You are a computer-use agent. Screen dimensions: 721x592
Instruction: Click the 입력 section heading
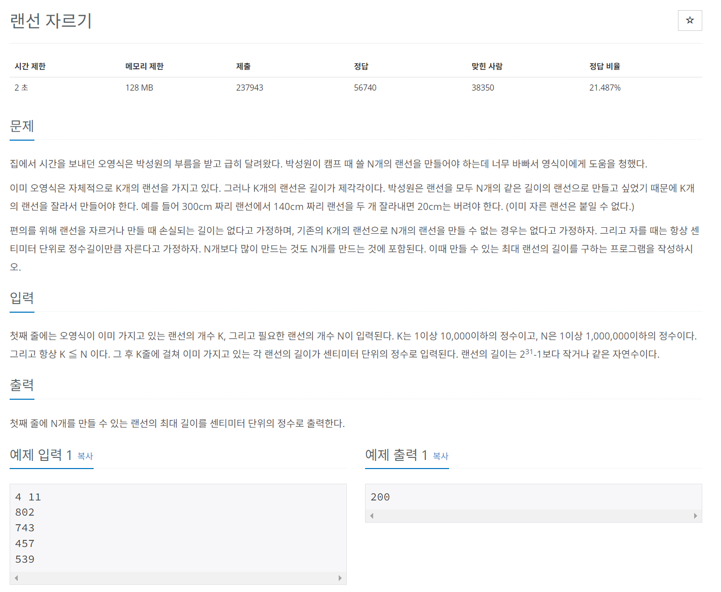22,298
